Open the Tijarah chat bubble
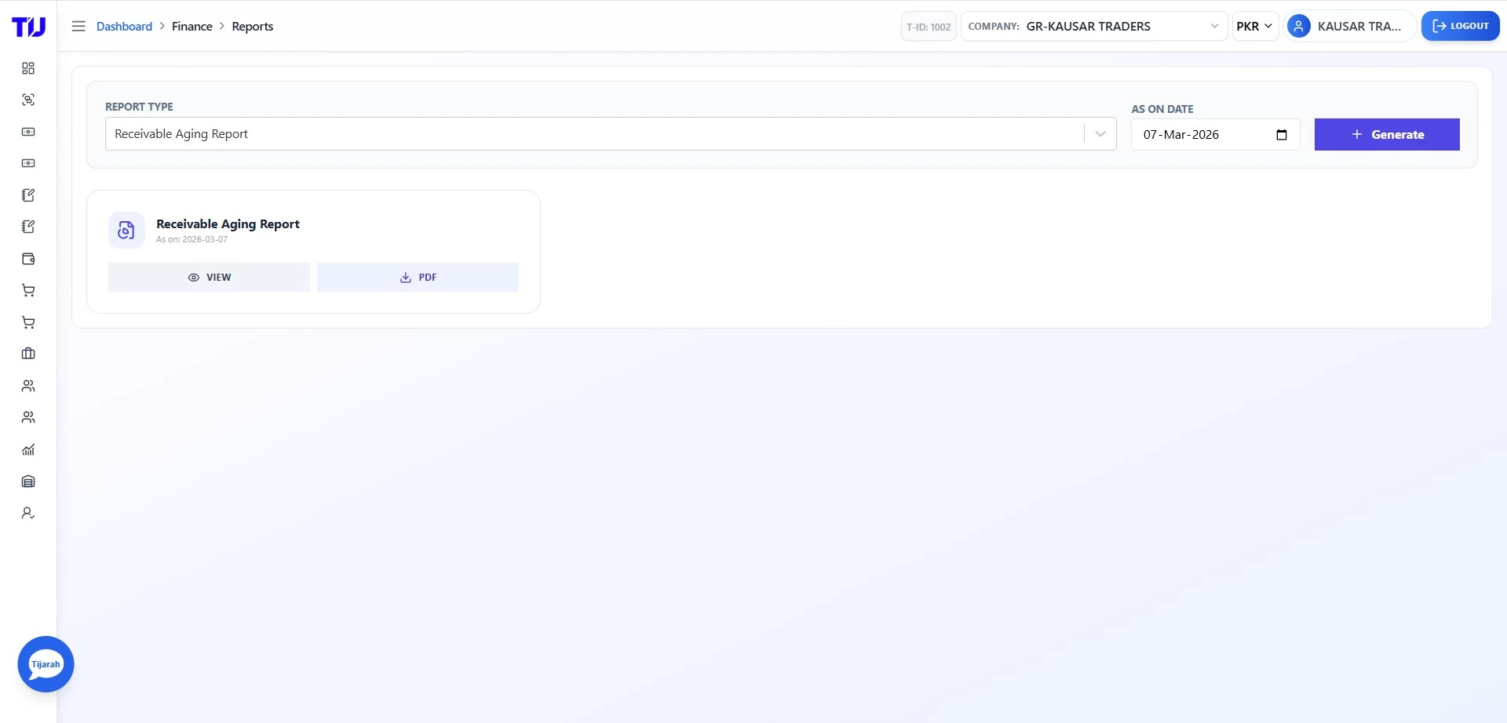This screenshot has width=1507, height=723. [46, 664]
